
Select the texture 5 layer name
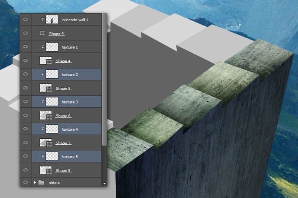(x=70, y=157)
